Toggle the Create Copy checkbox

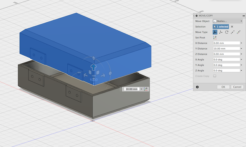214,76
